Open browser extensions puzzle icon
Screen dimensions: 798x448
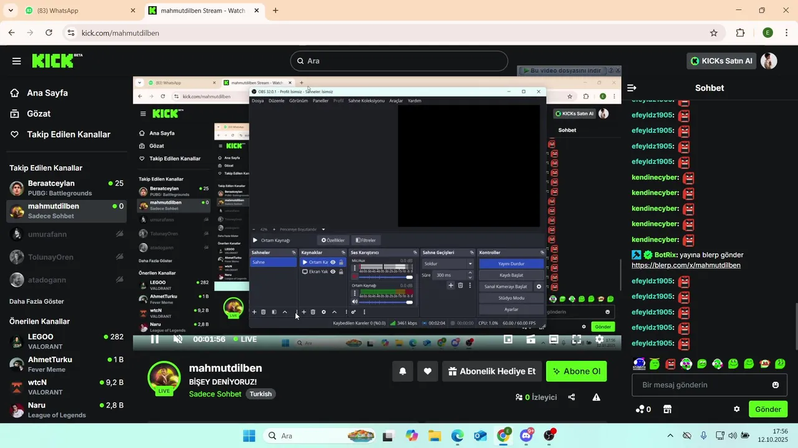741,33
